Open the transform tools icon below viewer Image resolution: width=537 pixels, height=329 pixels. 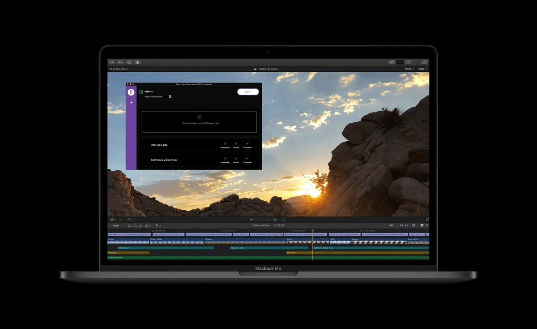[x=122, y=220]
